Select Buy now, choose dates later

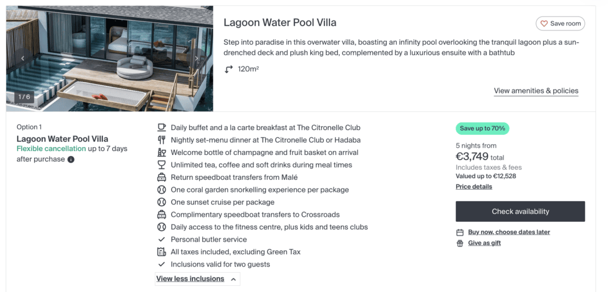click(509, 232)
